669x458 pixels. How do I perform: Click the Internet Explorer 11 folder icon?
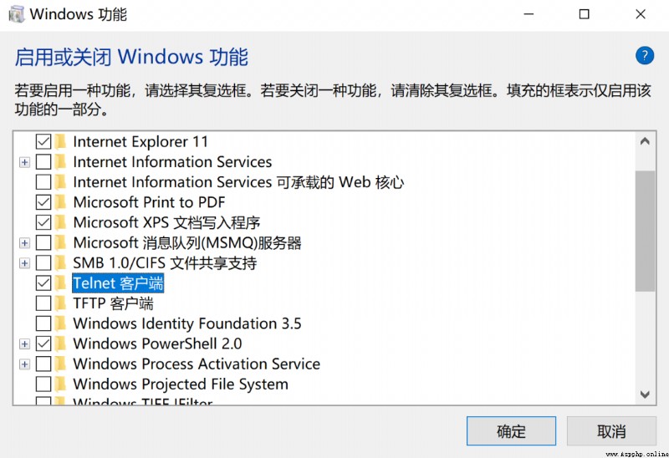pos(60,141)
